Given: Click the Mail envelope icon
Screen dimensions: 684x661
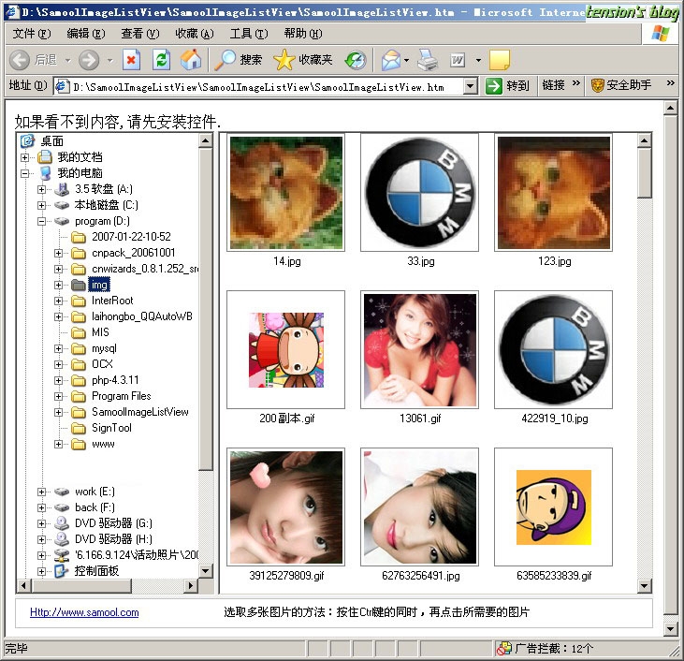Looking at the screenshot, I should click(x=391, y=60).
